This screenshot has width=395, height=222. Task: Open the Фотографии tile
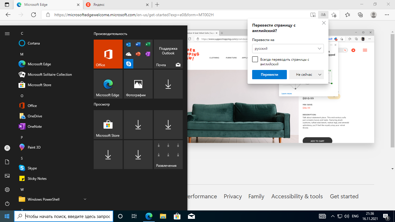138,84
